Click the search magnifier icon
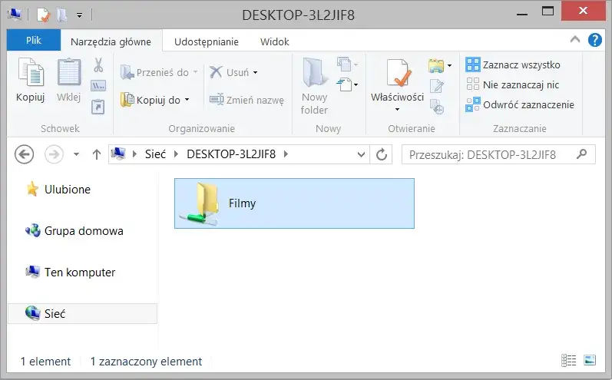 (x=581, y=154)
